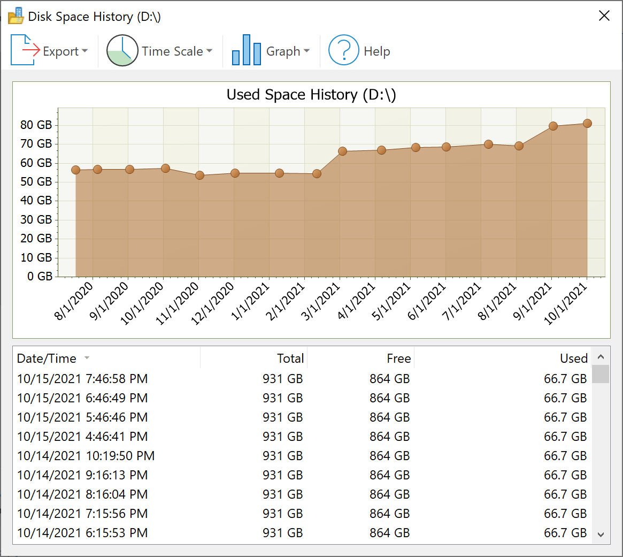This screenshot has height=557, width=623.
Task: Click the history list scrollbar thumb
Action: tap(601, 373)
